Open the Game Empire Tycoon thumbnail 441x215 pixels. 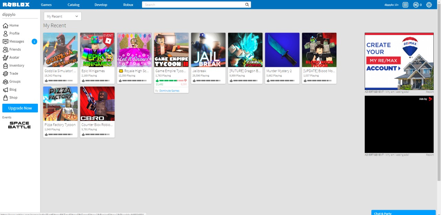171,50
